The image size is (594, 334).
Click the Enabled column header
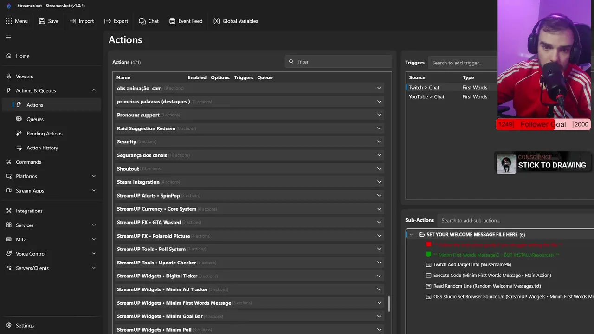[197, 77]
